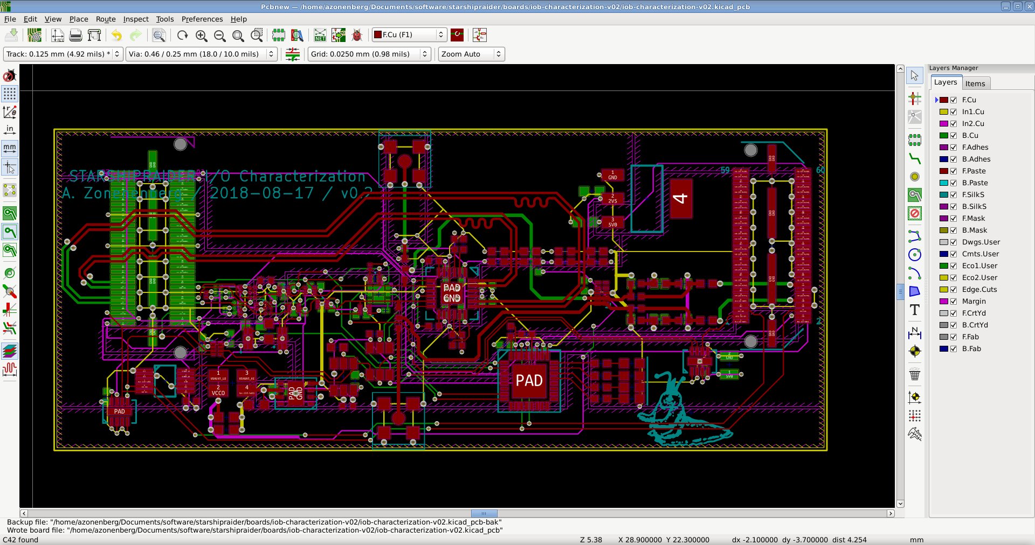This screenshot has height=545, width=1035.
Task: Click the Save board icon
Action: click(x=11, y=35)
